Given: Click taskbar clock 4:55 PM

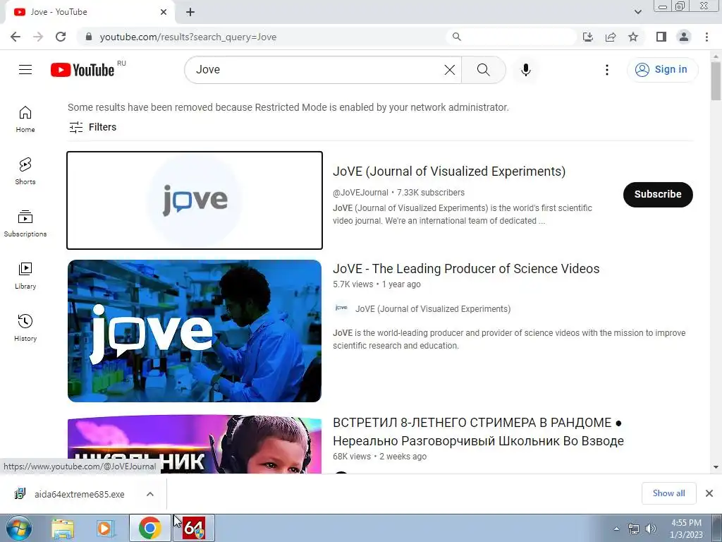Looking at the screenshot, I should (x=686, y=528).
